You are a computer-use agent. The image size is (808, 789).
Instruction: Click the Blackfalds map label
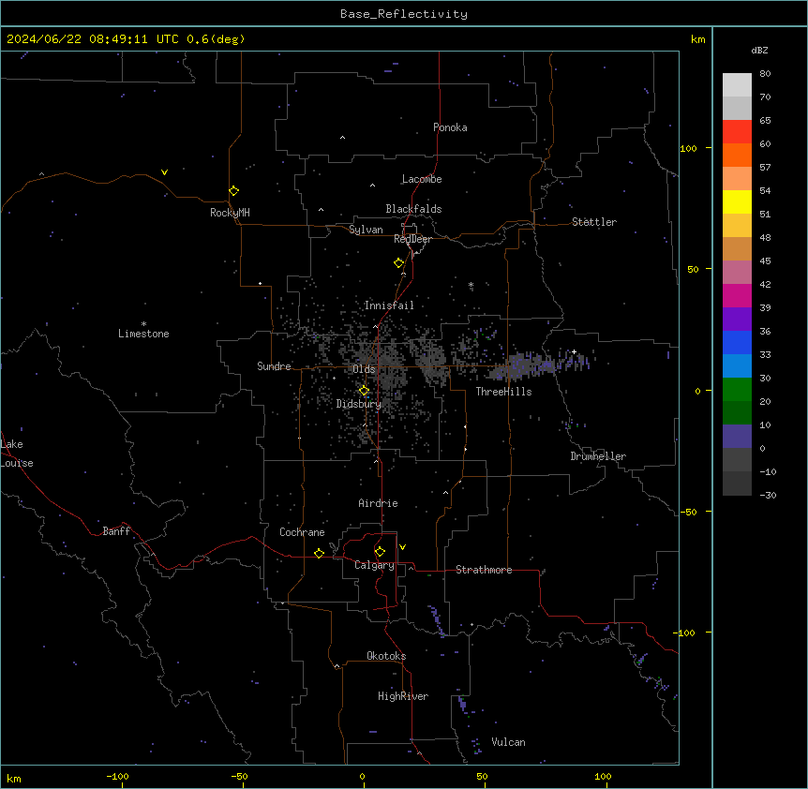coord(413,209)
